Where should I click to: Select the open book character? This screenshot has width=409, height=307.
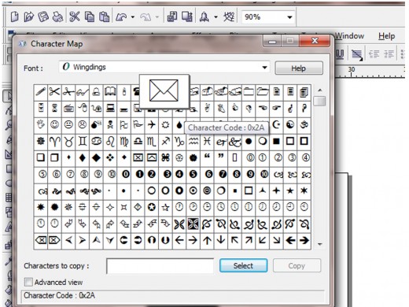tap(110, 92)
